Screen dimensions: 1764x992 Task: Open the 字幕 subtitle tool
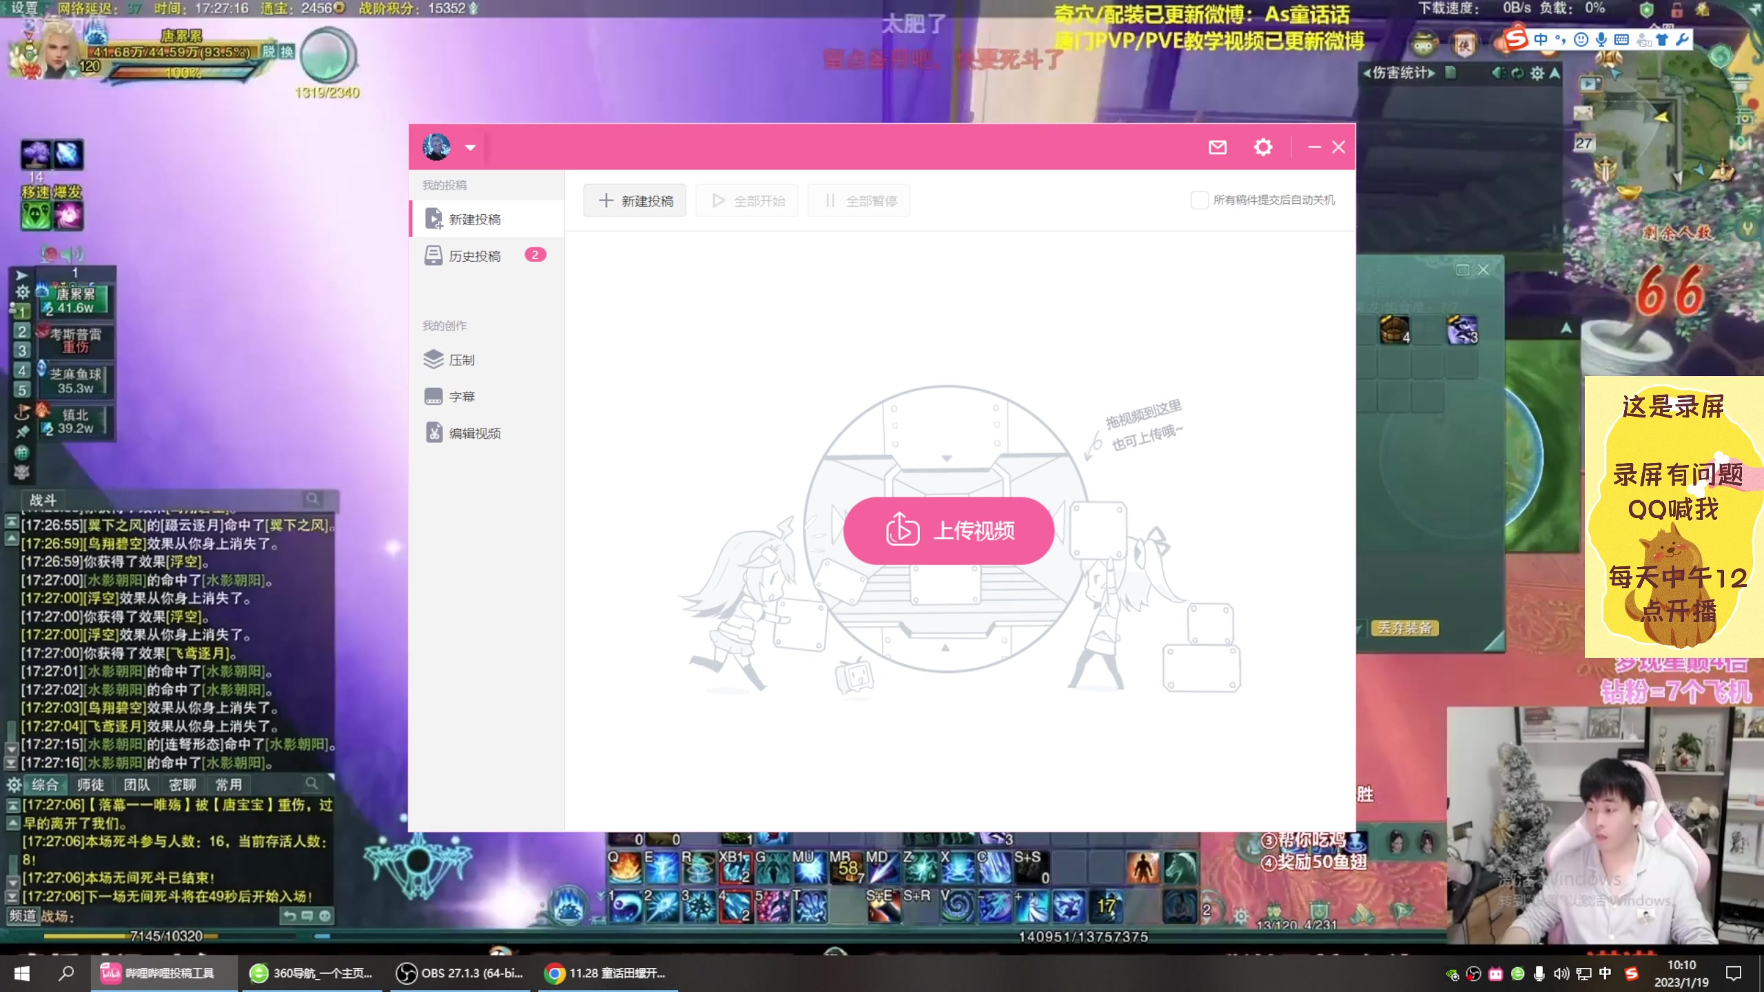click(461, 397)
